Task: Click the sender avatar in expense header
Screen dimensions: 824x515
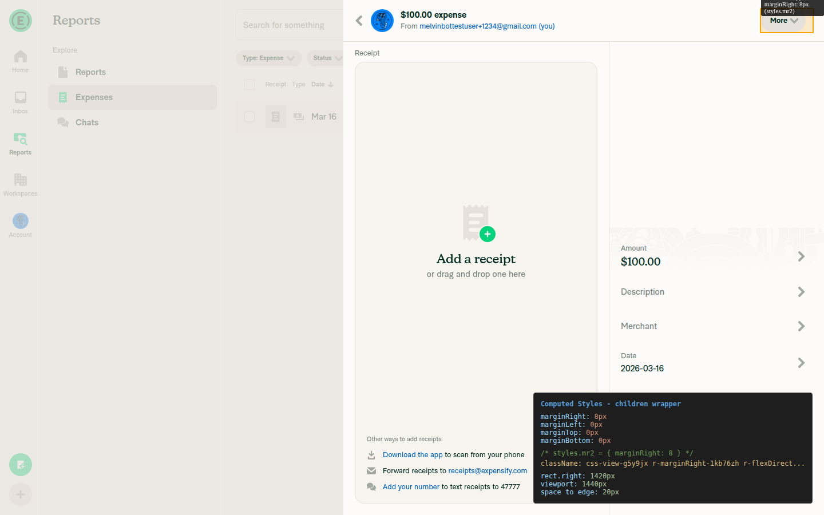Action: coord(382,21)
